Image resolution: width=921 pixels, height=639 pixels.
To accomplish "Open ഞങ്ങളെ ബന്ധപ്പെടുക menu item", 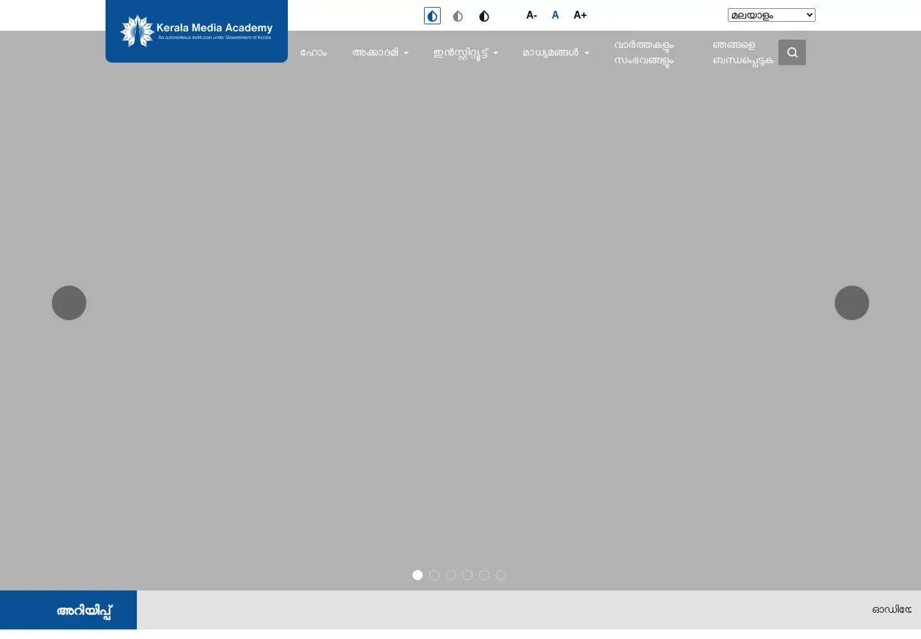I will click(x=743, y=53).
